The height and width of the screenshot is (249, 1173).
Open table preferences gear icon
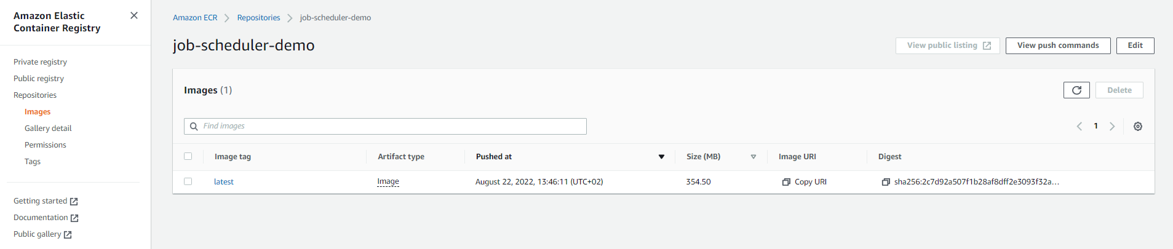pyautogui.click(x=1138, y=126)
